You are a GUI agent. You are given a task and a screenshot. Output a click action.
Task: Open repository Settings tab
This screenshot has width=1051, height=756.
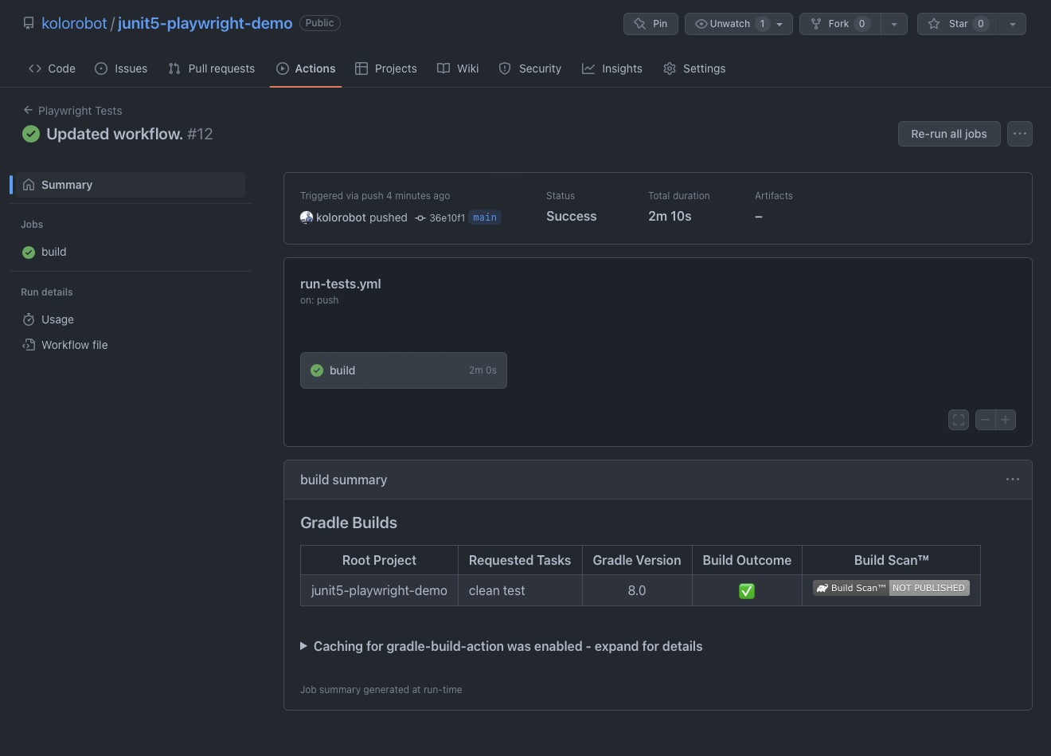click(694, 69)
